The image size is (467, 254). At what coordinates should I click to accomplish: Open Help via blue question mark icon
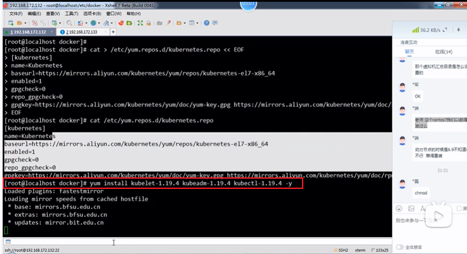click(207, 23)
